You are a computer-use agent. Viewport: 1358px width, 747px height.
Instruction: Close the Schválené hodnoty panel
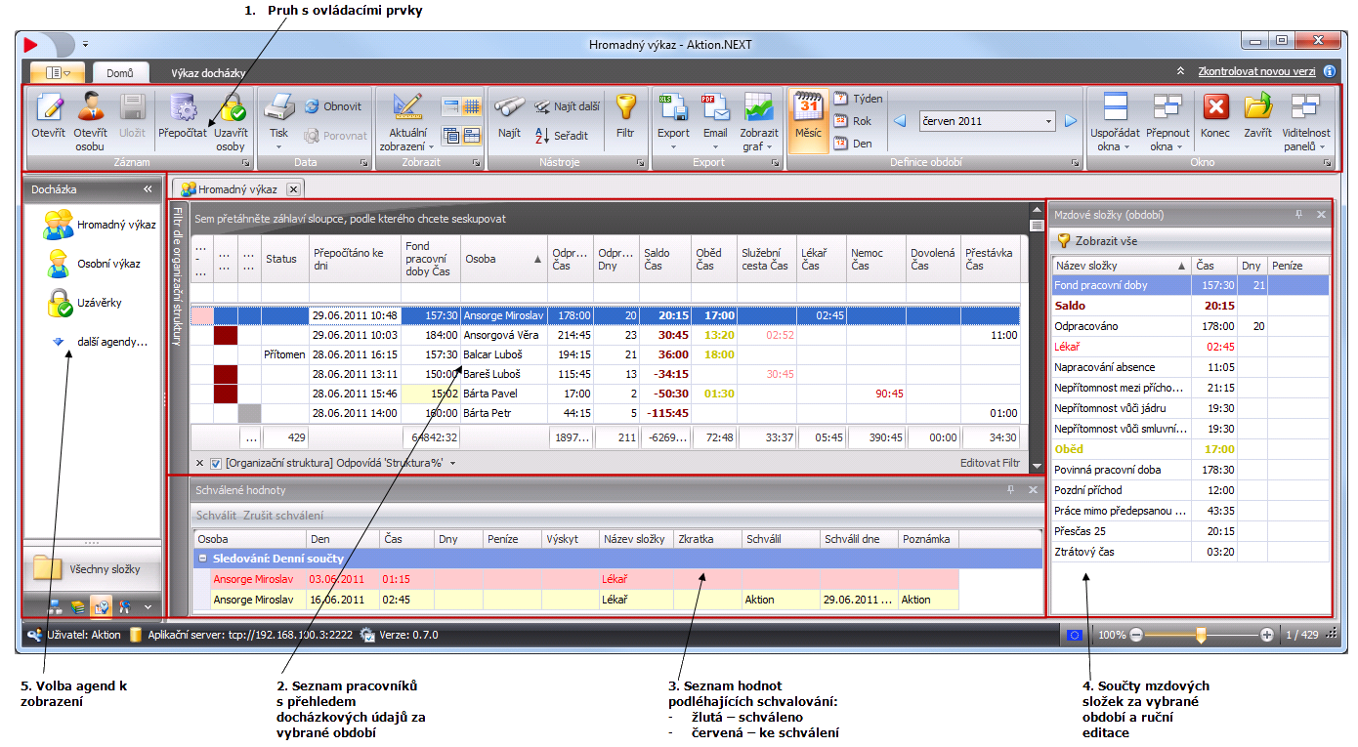click(x=1033, y=490)
